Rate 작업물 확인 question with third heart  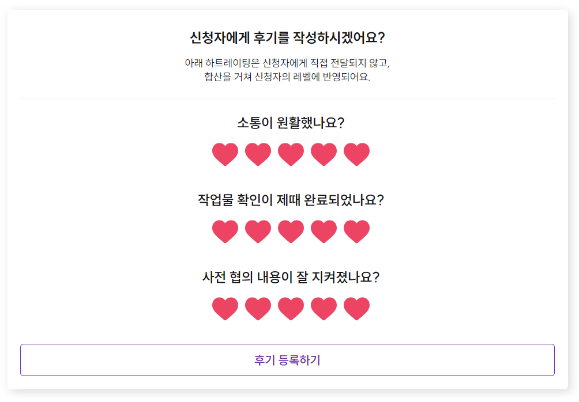291,232
